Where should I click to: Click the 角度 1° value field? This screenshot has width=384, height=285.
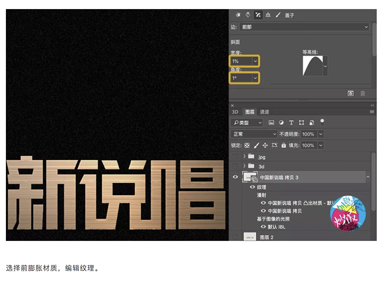[x=241, y=78]
